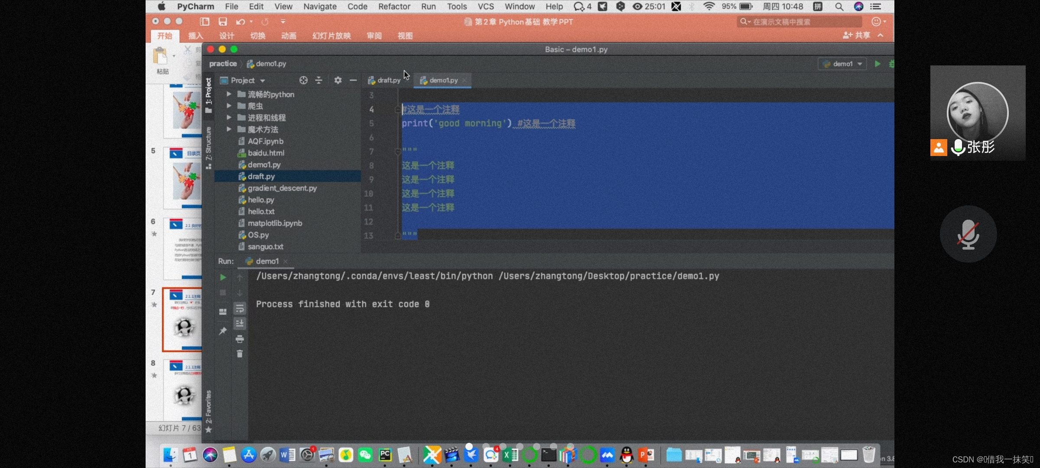Collapse all in the Project panel
Screen dimensions: 1040x468
coord(318,80)
